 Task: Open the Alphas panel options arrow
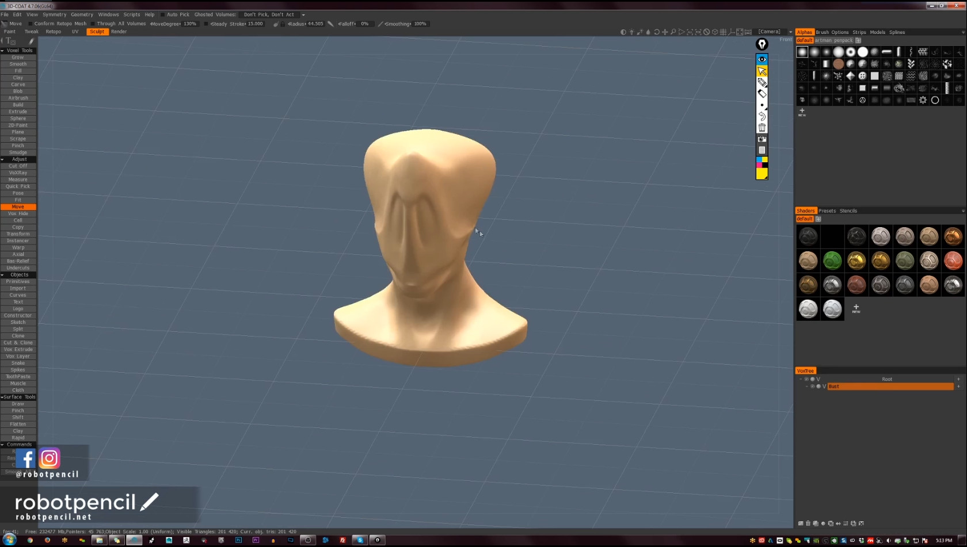(x=963, y=32)
